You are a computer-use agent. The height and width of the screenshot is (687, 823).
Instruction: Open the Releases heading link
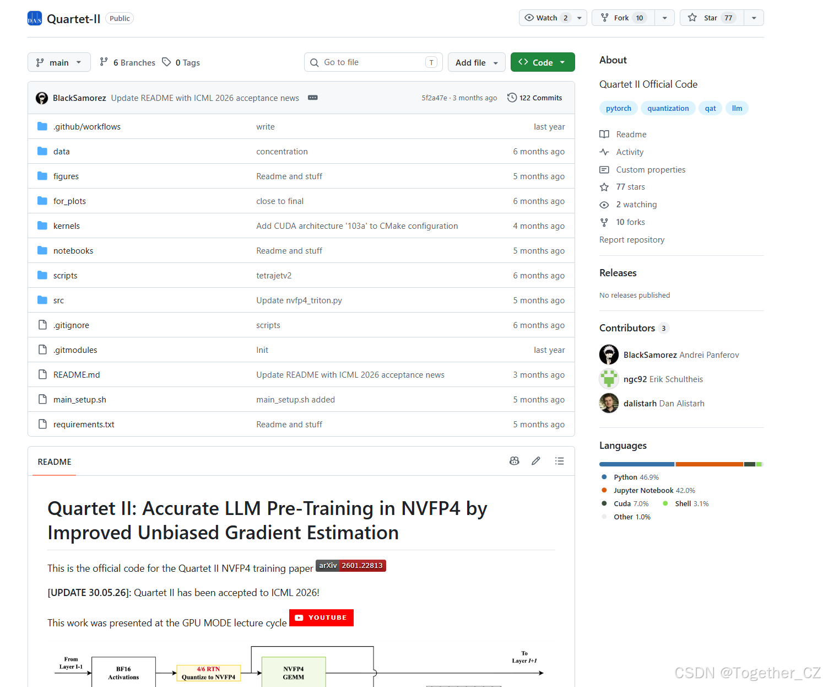[618, 273]
